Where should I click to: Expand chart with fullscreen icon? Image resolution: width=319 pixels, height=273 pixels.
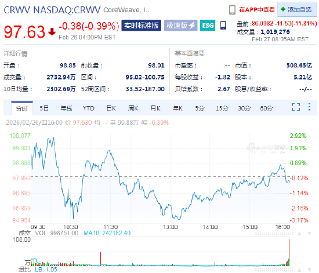(296, 107)
